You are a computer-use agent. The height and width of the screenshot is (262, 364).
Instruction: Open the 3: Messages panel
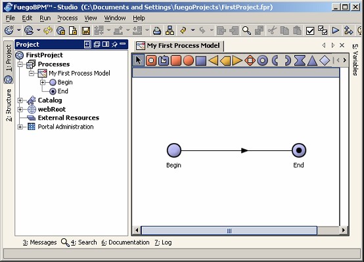(39, 242)
